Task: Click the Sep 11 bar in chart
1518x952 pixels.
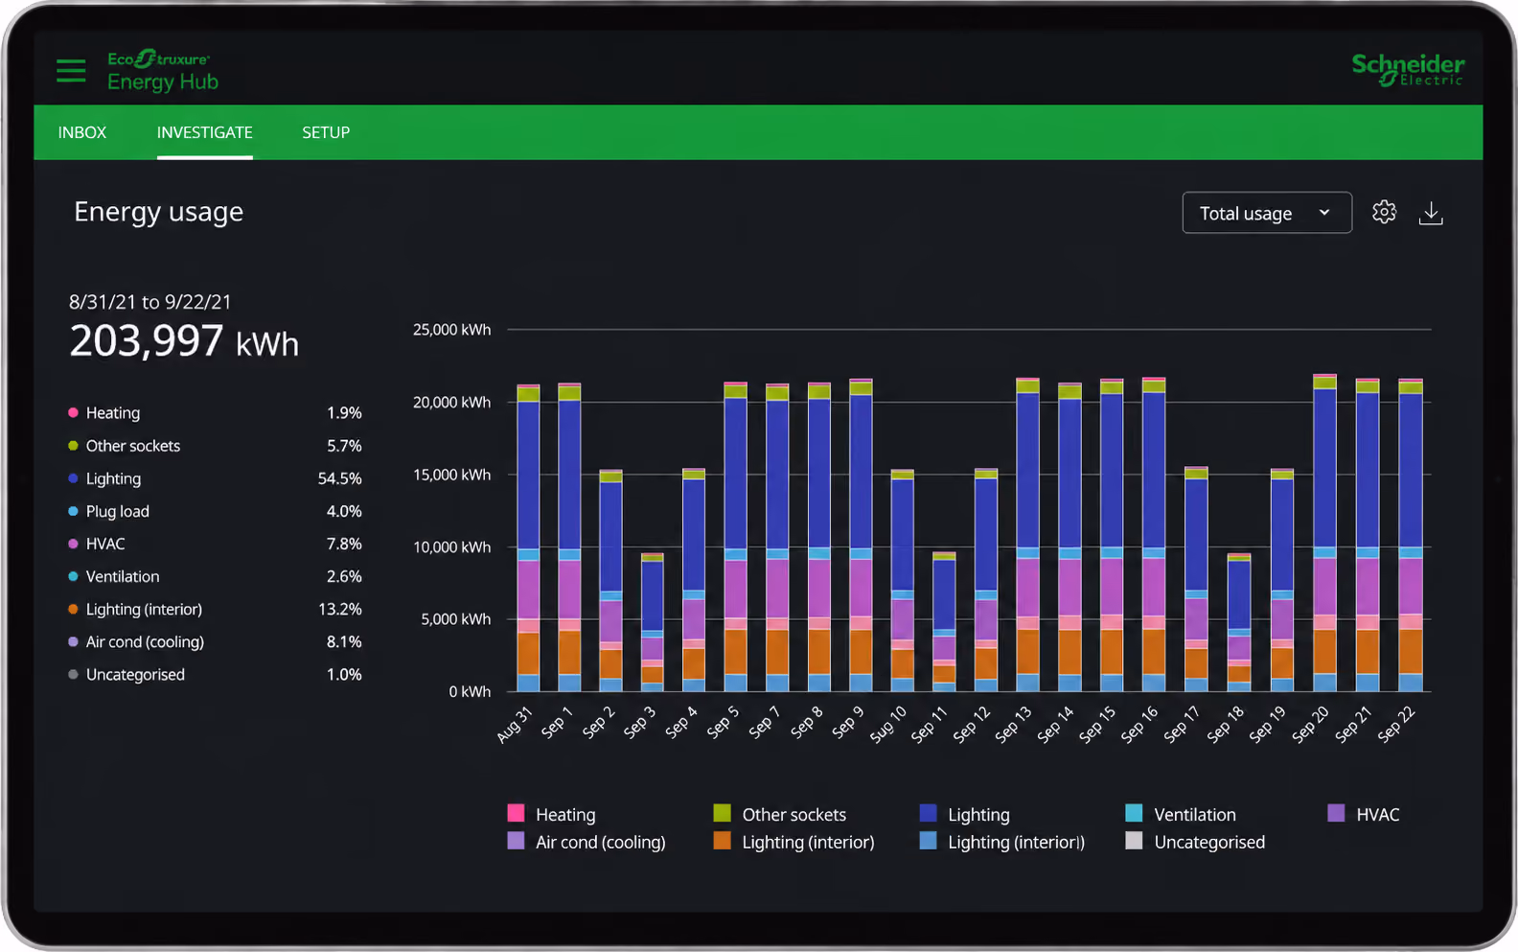Action: point(944,621)
